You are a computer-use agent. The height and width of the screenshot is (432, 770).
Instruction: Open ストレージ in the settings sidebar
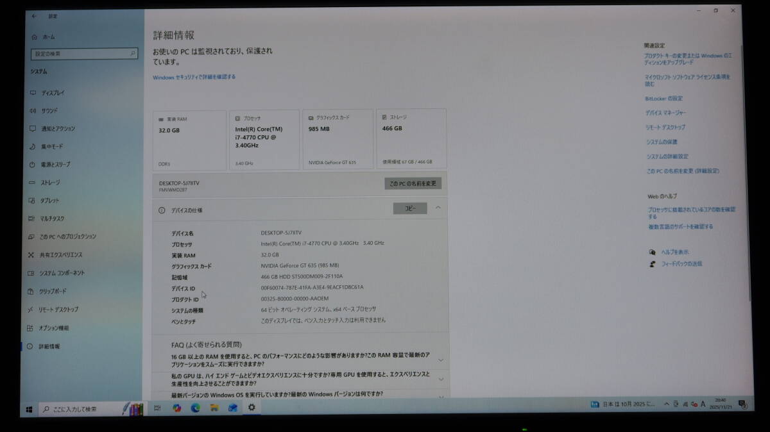tap(45, 183)
